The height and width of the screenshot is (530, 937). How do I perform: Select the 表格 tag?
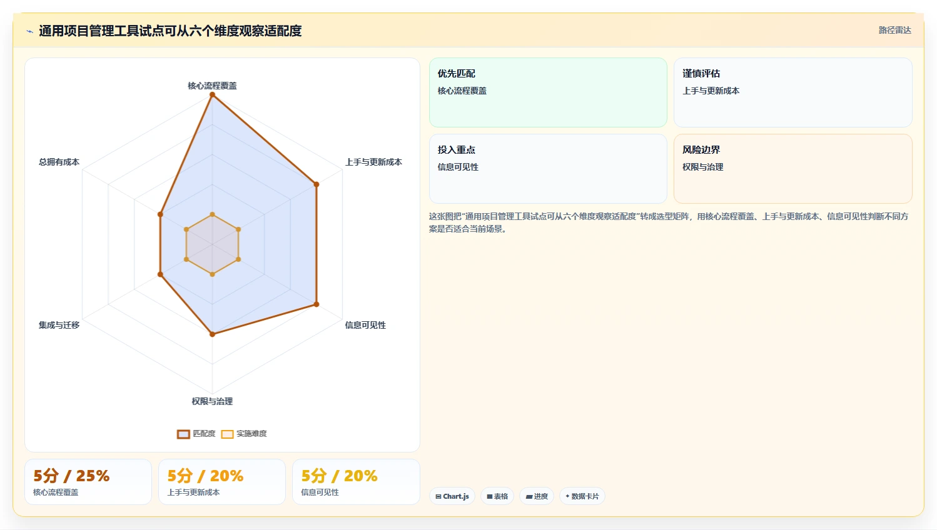(497, 496)
